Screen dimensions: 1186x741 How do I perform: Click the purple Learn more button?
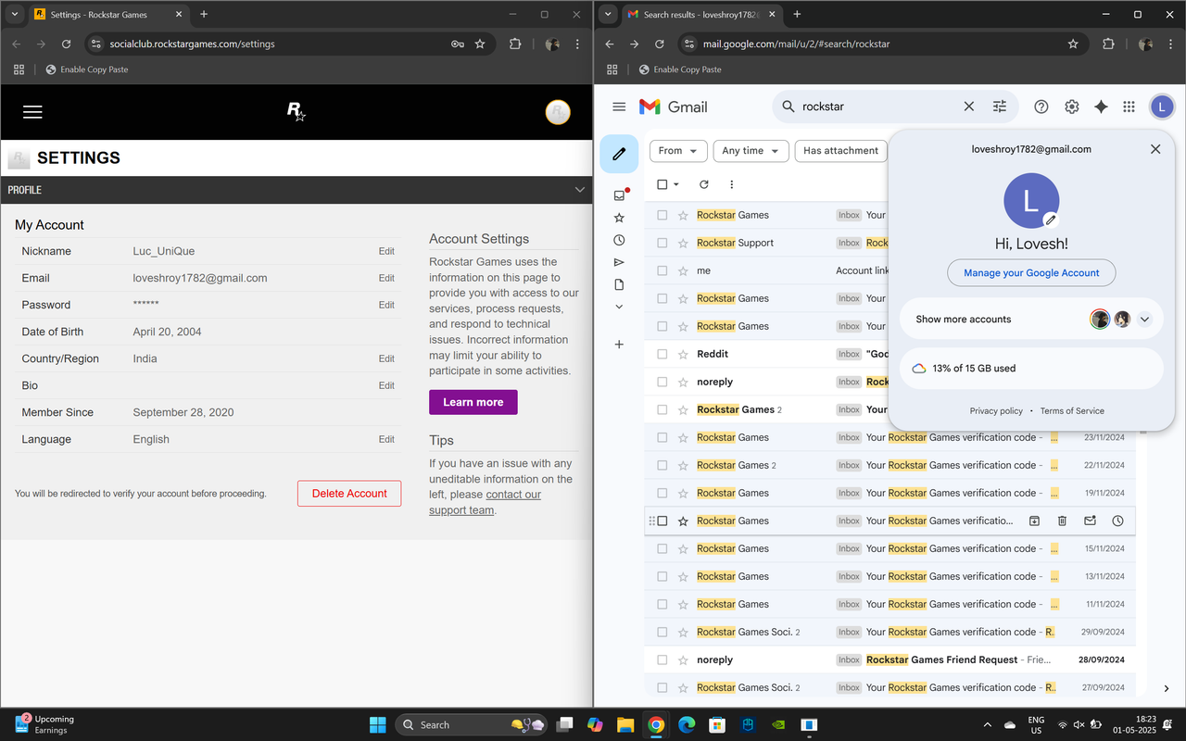tap(473, 402)
